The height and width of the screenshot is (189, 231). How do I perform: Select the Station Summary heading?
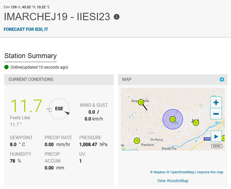tap(30, 56)
